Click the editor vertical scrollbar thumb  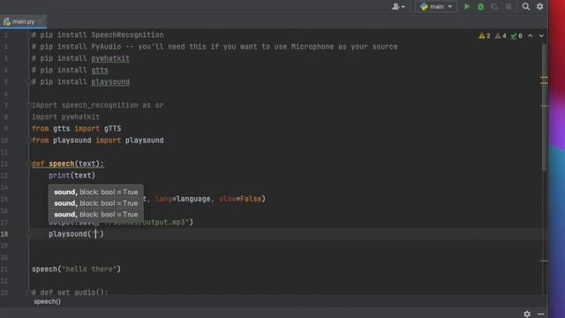click(x=544, y=108)
